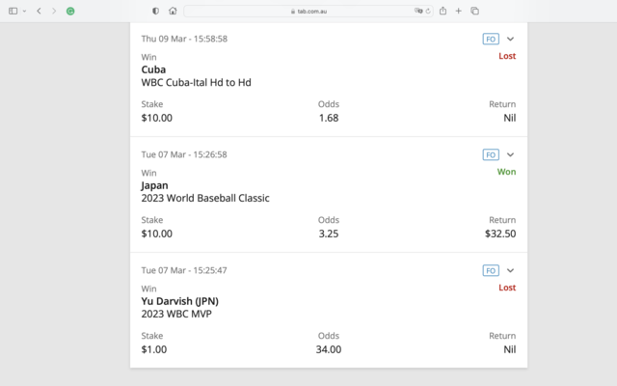Select the Nil return on Cuba bet
Image resolution: width=617 pixels, height=386 pixels.
pyautogui.click(x=510, y=118)
